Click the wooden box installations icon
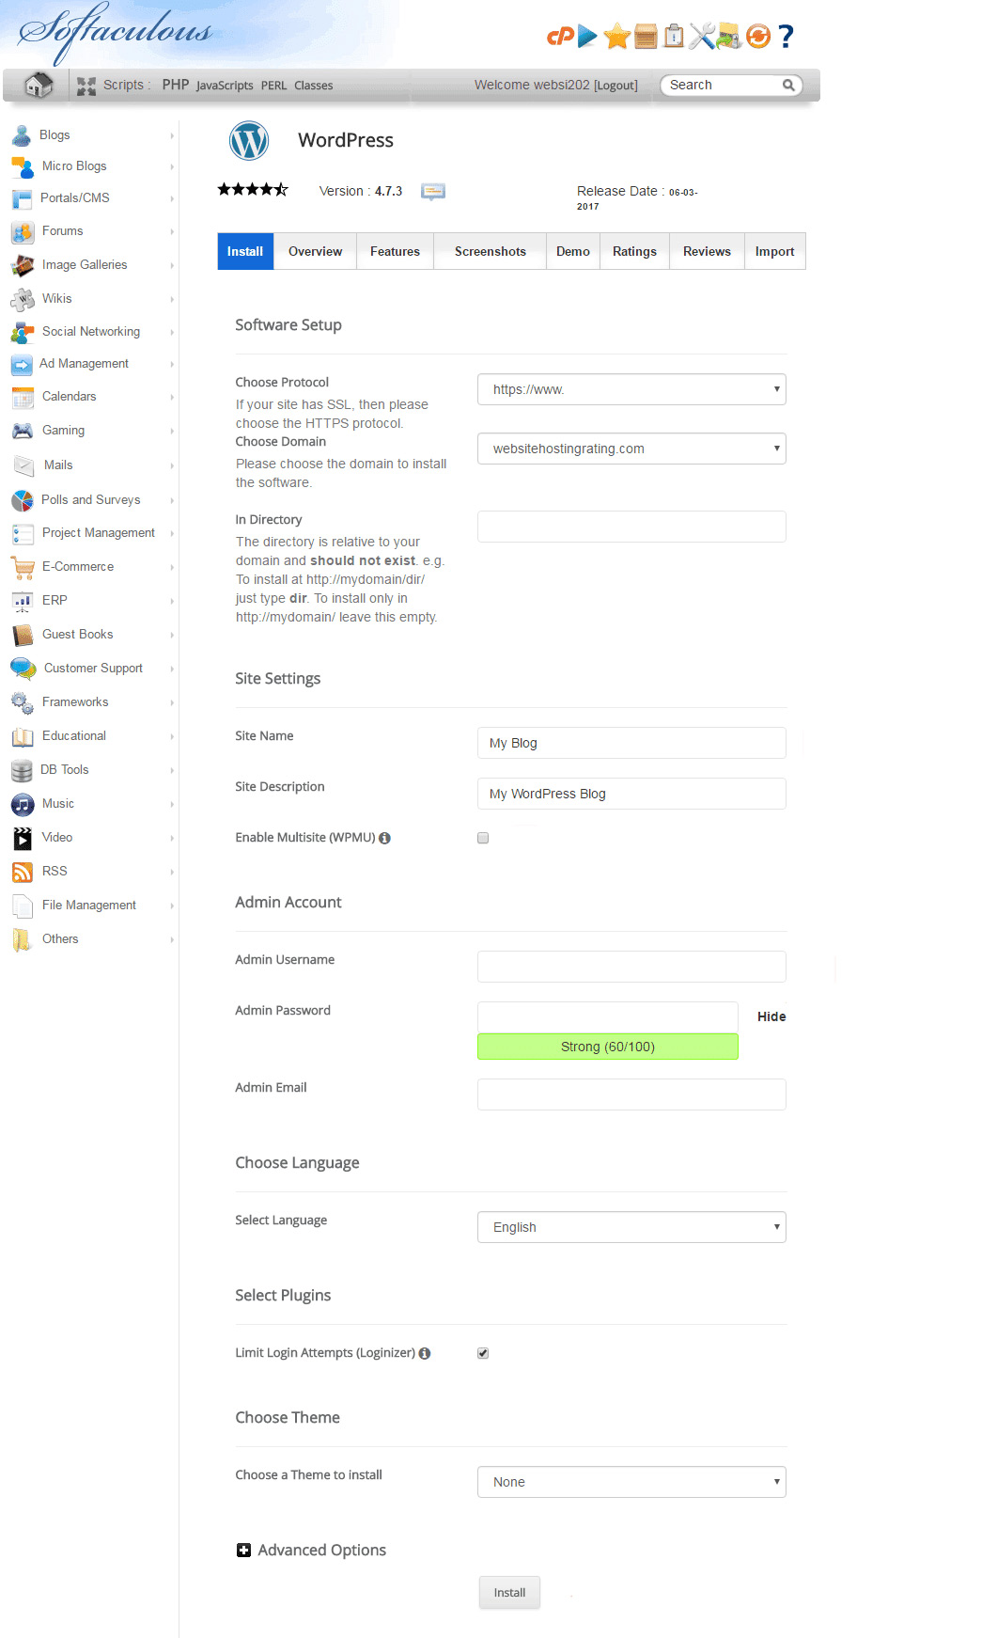The width and height of the screenshot is (997, 1638). [x=646, y=37]
